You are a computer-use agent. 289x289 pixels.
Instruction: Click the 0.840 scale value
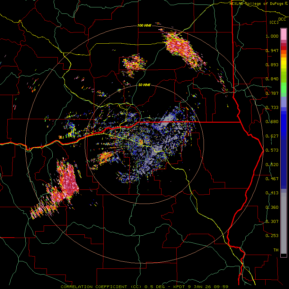(272, 79)
